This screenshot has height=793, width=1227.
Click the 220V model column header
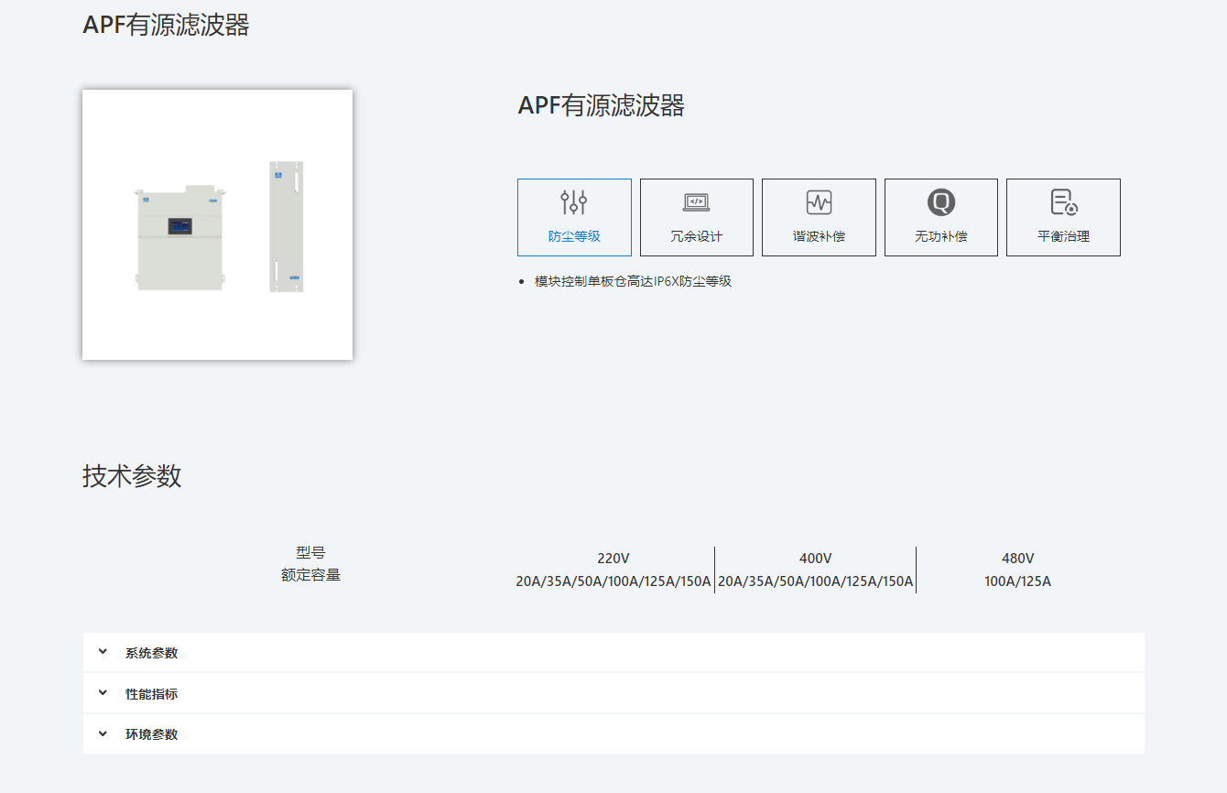tap(613, 559)
